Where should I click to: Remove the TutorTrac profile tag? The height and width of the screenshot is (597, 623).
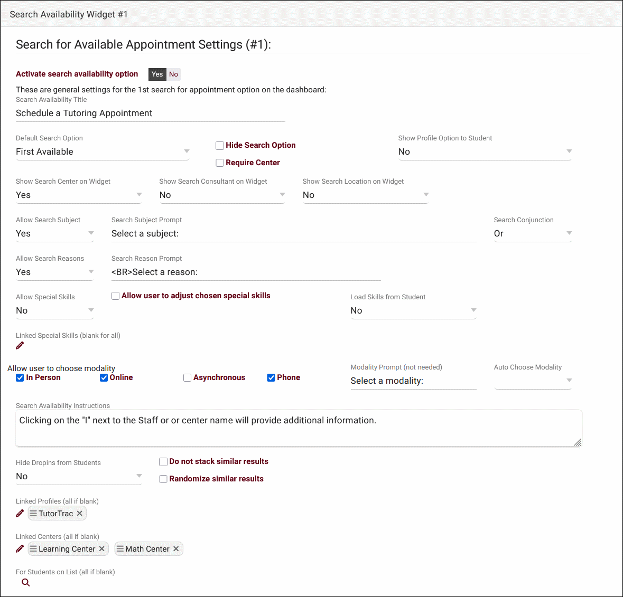point(80,514)
